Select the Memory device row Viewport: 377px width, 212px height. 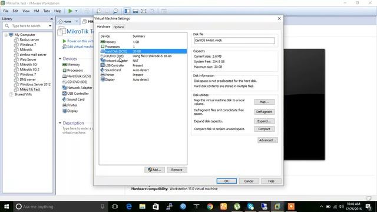click(x=143, y=42)
